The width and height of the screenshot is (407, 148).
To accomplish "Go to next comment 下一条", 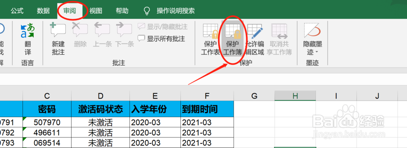I will [124, 35].
